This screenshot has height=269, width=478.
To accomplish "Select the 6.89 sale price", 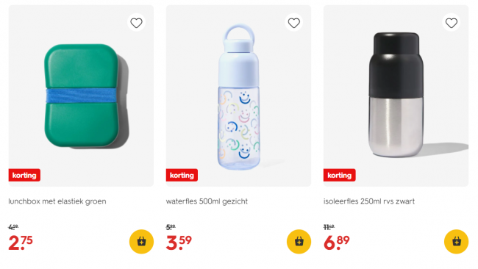I will (337, 243).
